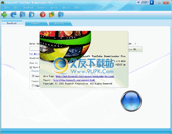Open the Download menu
The image size is (172, 134).
28,8
